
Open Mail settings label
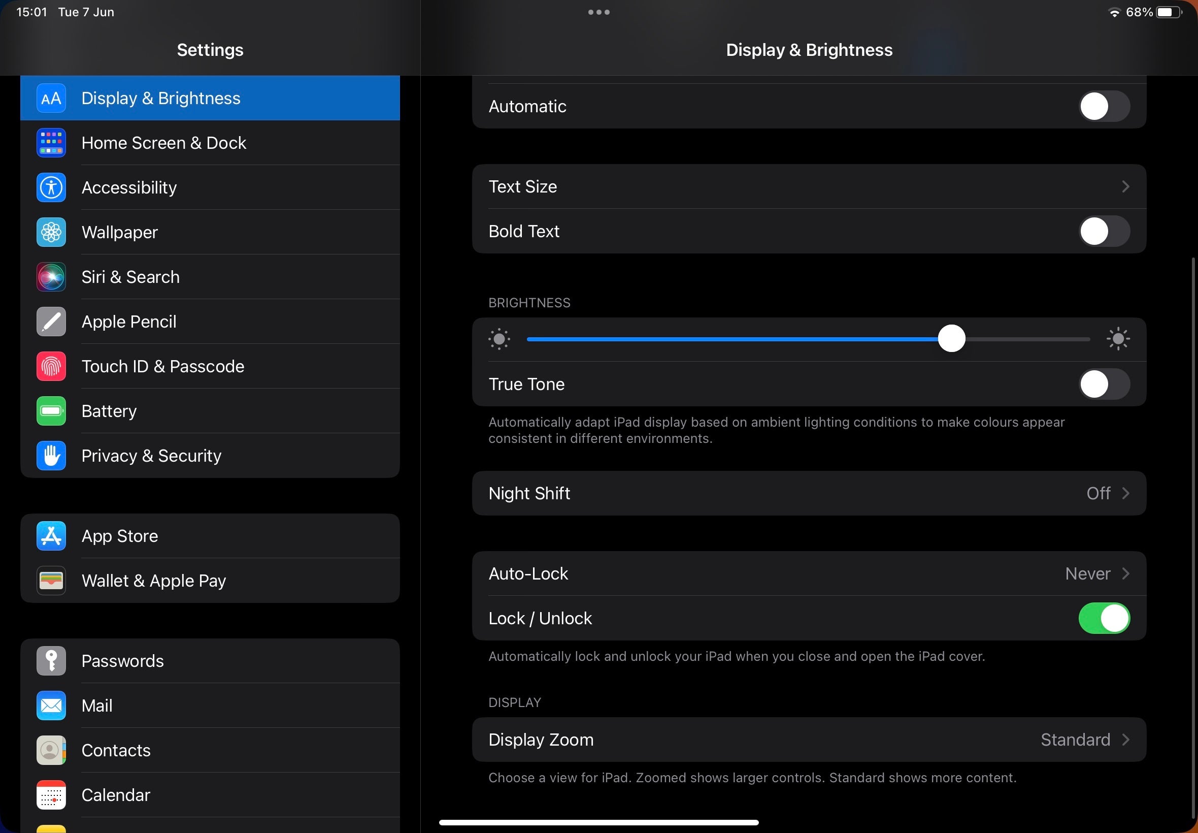click(97, 706)
